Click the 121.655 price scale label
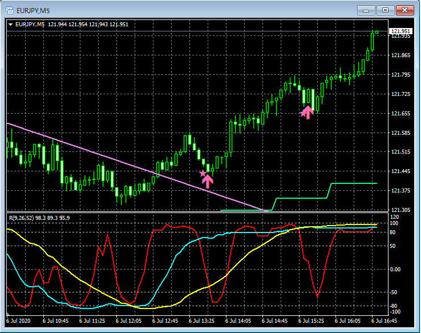The height and width of the screenshot is (333, 421). [400, 114]
